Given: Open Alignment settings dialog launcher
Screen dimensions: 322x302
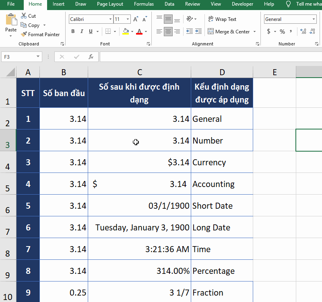Looking at the screenshot, I should click(x=258, y=44).
